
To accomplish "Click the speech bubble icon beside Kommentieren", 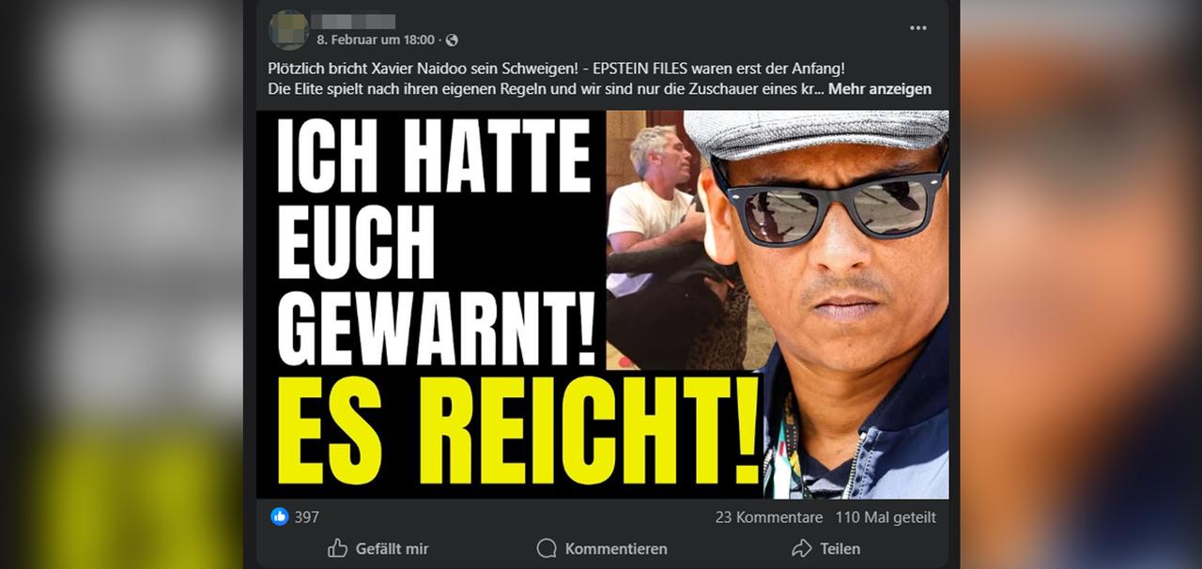I will [x=547, y=548].
